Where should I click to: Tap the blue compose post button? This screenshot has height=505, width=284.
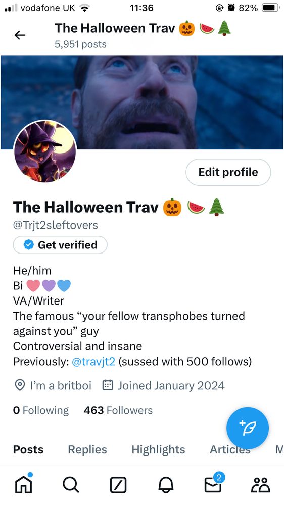coord(248,428)
